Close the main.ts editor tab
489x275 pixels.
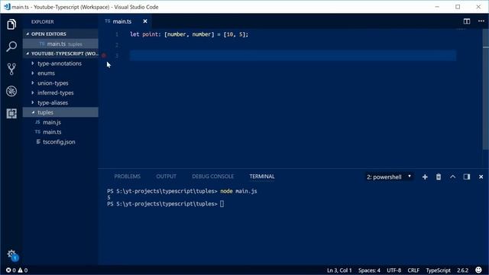coord(145,21)
